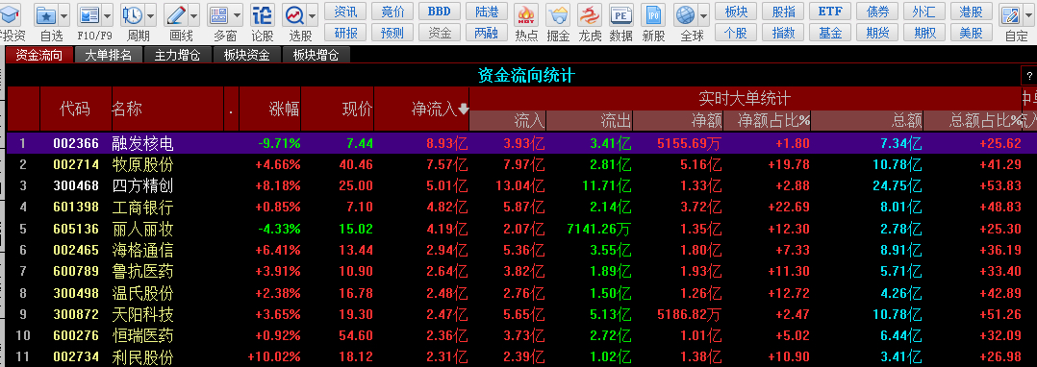Click the 研报 button
Viewport: 1037px width, 367px height.
click(x=346, y=33)
